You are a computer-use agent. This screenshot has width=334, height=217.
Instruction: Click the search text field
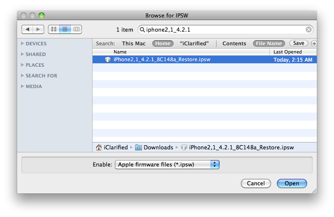[223, 30]
